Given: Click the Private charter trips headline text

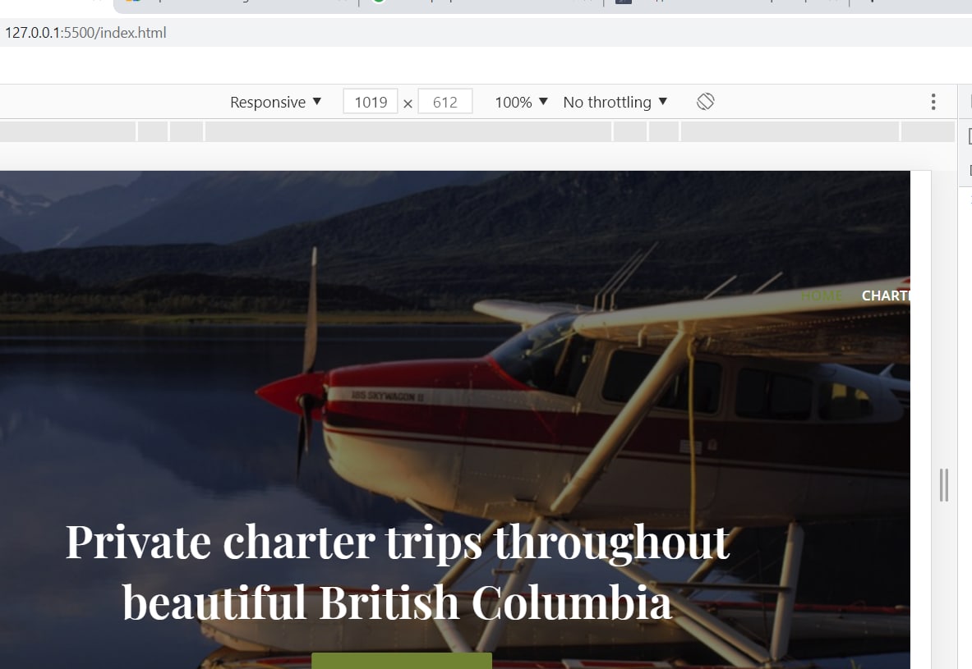Looking at the screenshot, I should (x=398, y=572).
